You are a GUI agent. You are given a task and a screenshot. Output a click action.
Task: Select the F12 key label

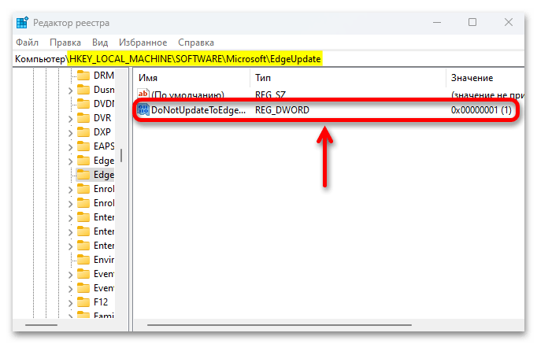click(x=101, y=302)
